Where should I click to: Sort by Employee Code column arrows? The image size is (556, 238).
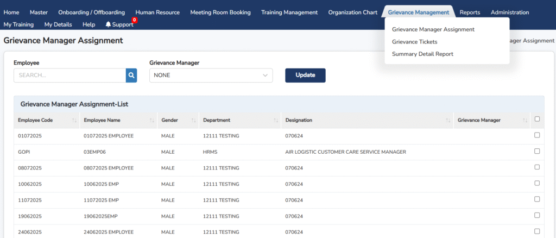pyautogui.click(x=74, y=120)
